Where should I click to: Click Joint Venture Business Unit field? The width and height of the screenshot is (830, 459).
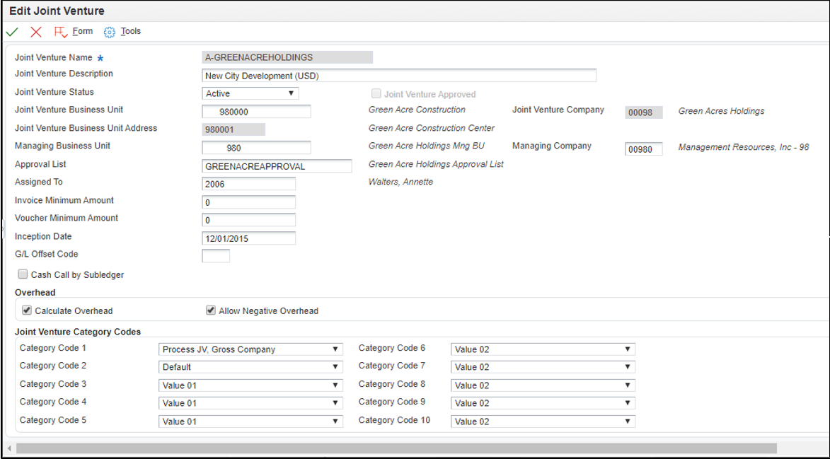click(x=257, y=112)
